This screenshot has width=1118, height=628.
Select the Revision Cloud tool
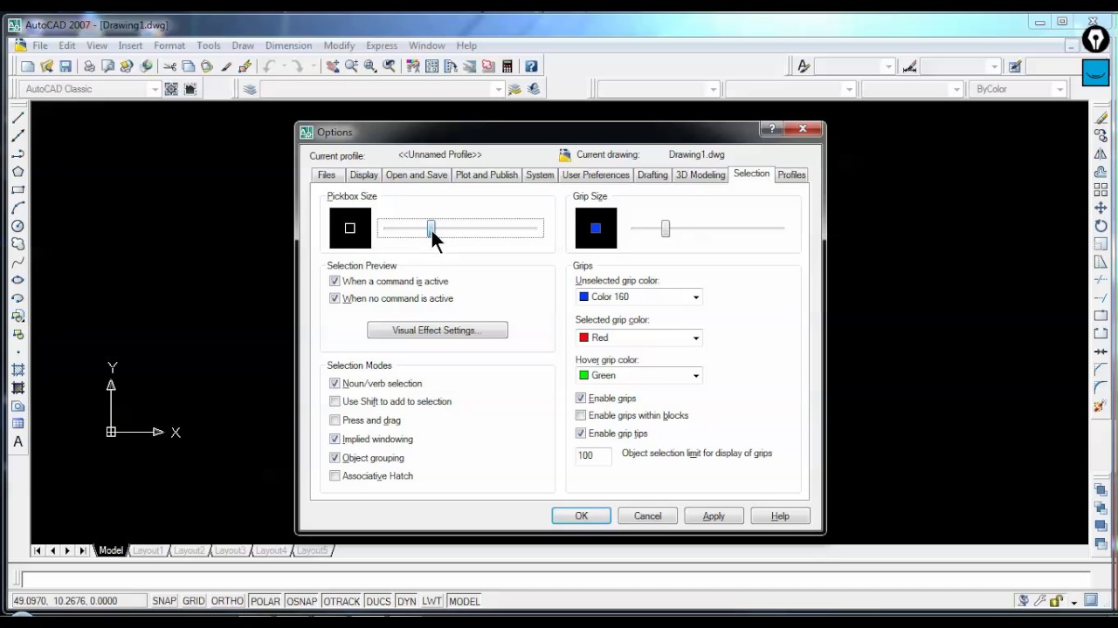click(17, 244)
